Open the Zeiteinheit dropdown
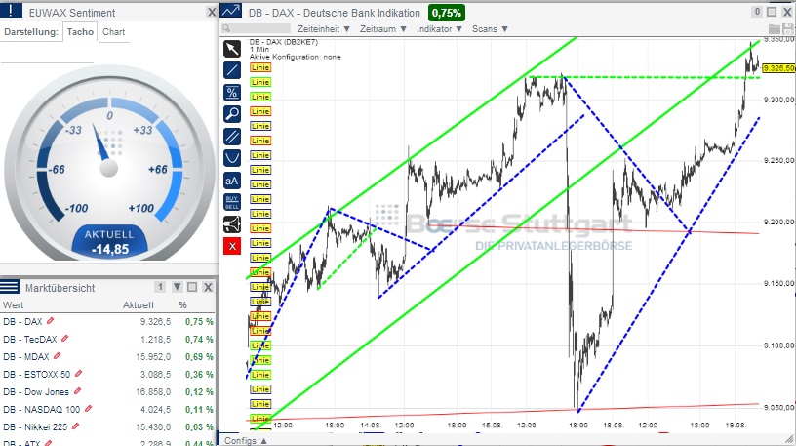 (x=324, y=29)
